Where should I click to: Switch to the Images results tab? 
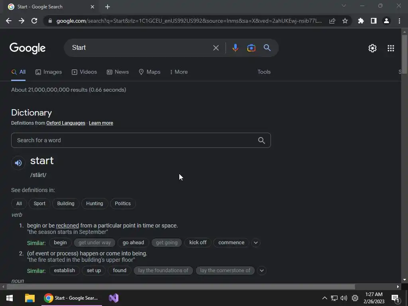pyautogui.click(x=49, y=72)
